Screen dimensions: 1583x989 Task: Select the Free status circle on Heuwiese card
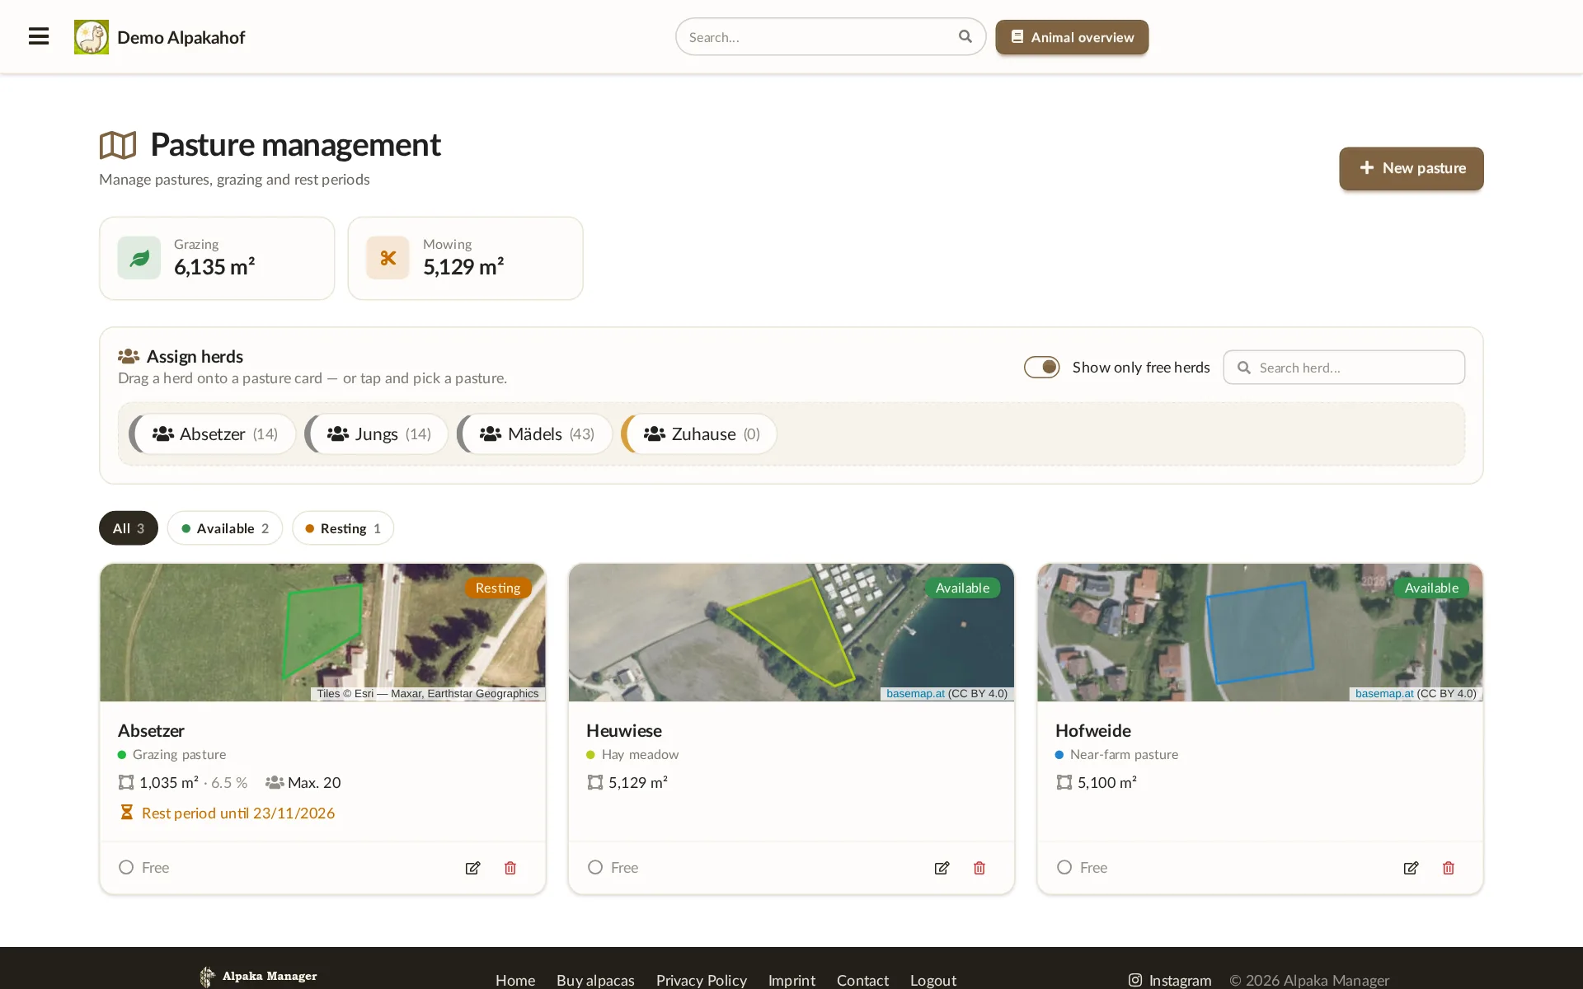(595, 867)
